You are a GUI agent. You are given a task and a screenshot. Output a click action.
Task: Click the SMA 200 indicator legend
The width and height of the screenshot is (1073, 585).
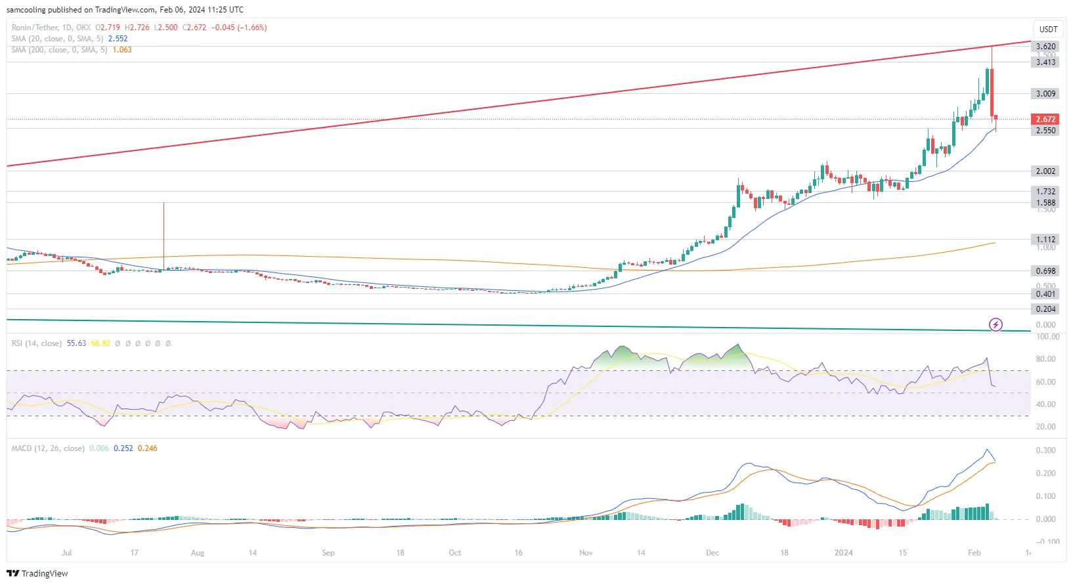point(59,50)
